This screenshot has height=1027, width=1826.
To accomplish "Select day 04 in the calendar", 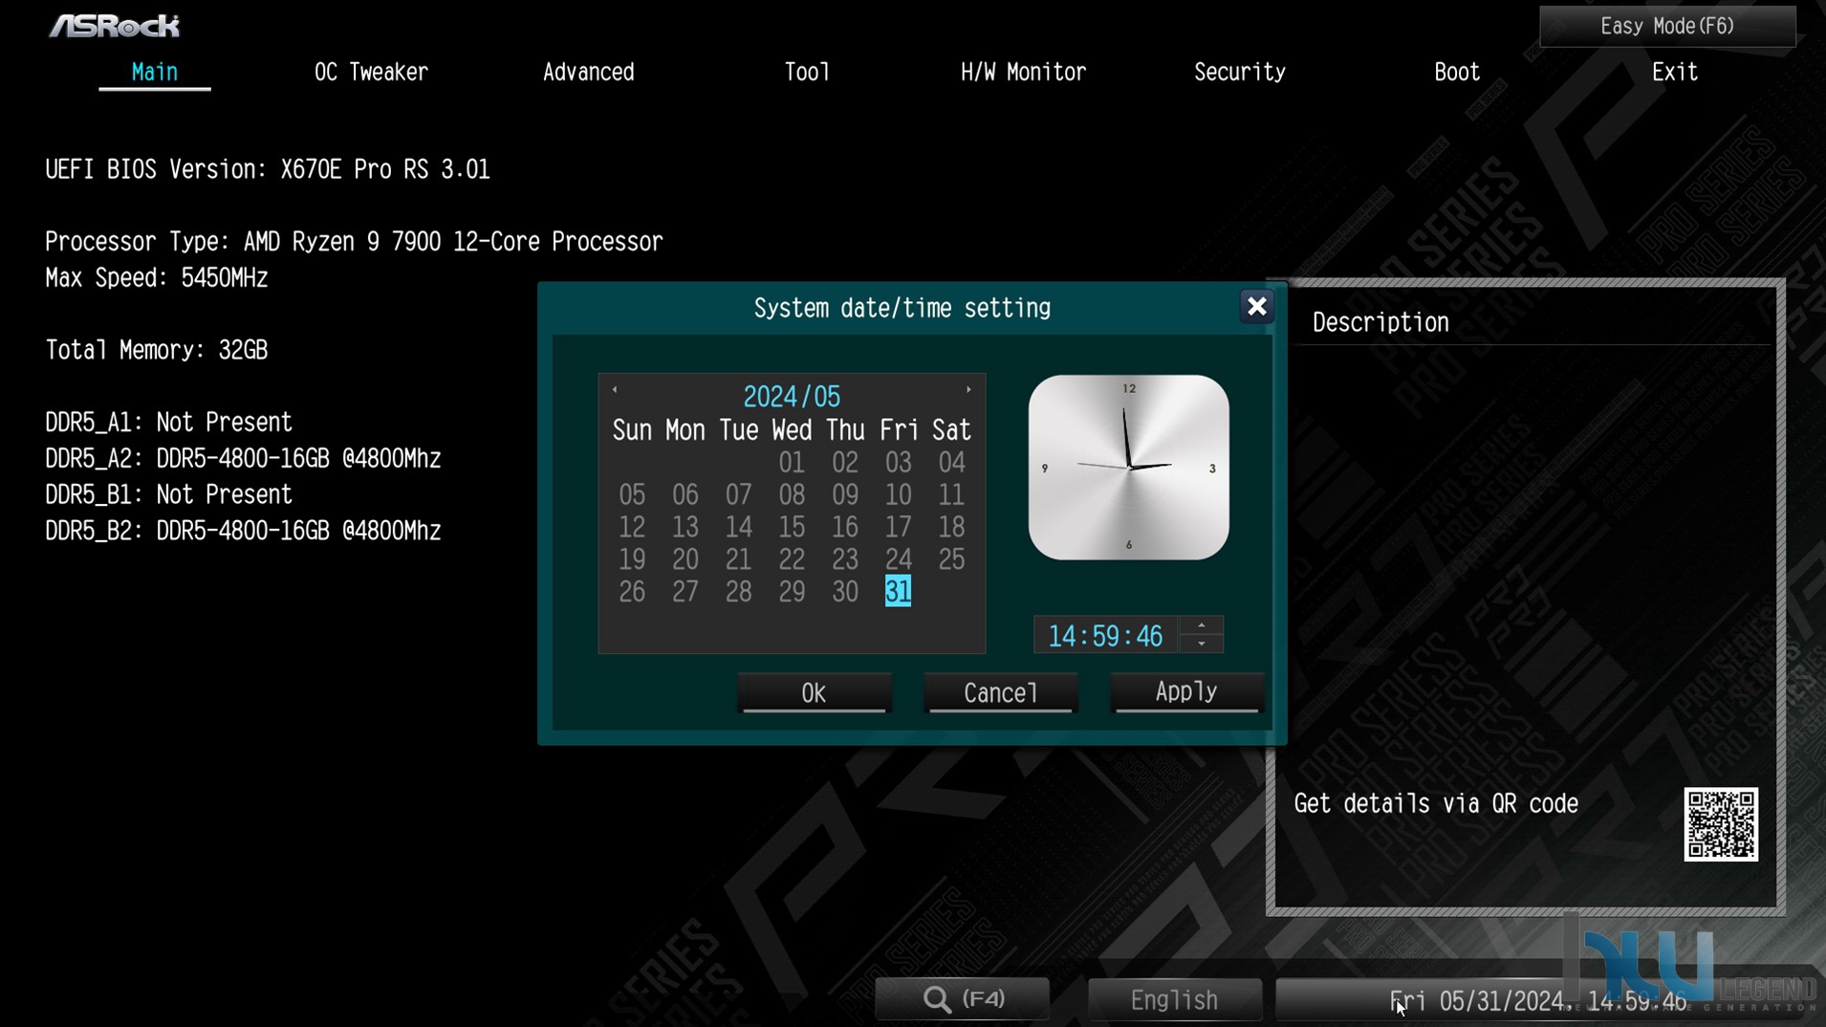I will click(x=951, y=463).
